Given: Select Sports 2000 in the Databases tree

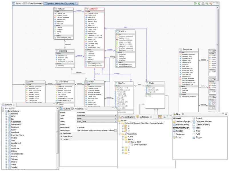Looking at the screenshot, I should tap(136, 142).
